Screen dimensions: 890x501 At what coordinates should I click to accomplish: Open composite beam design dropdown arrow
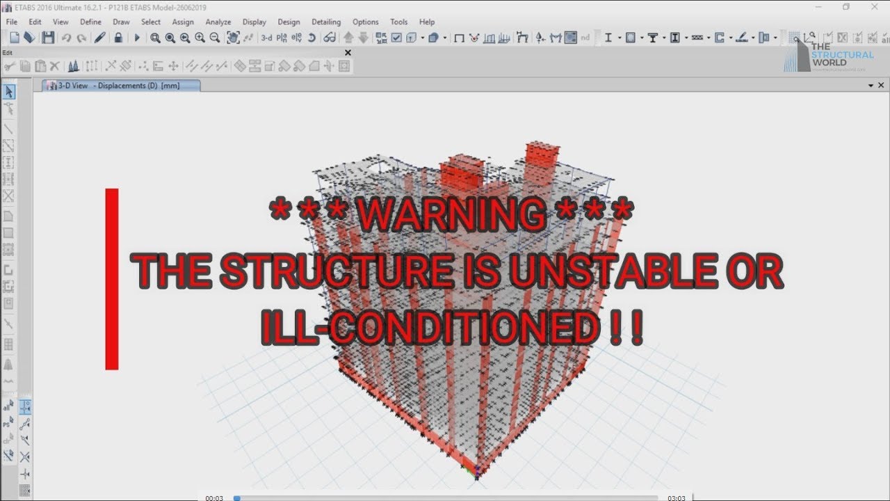[x=664, y=38]
